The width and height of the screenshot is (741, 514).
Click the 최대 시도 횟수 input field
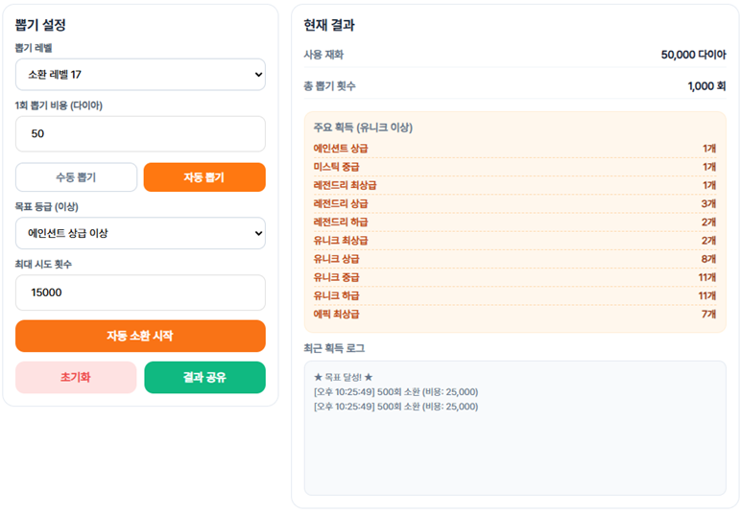coord(140,292)
